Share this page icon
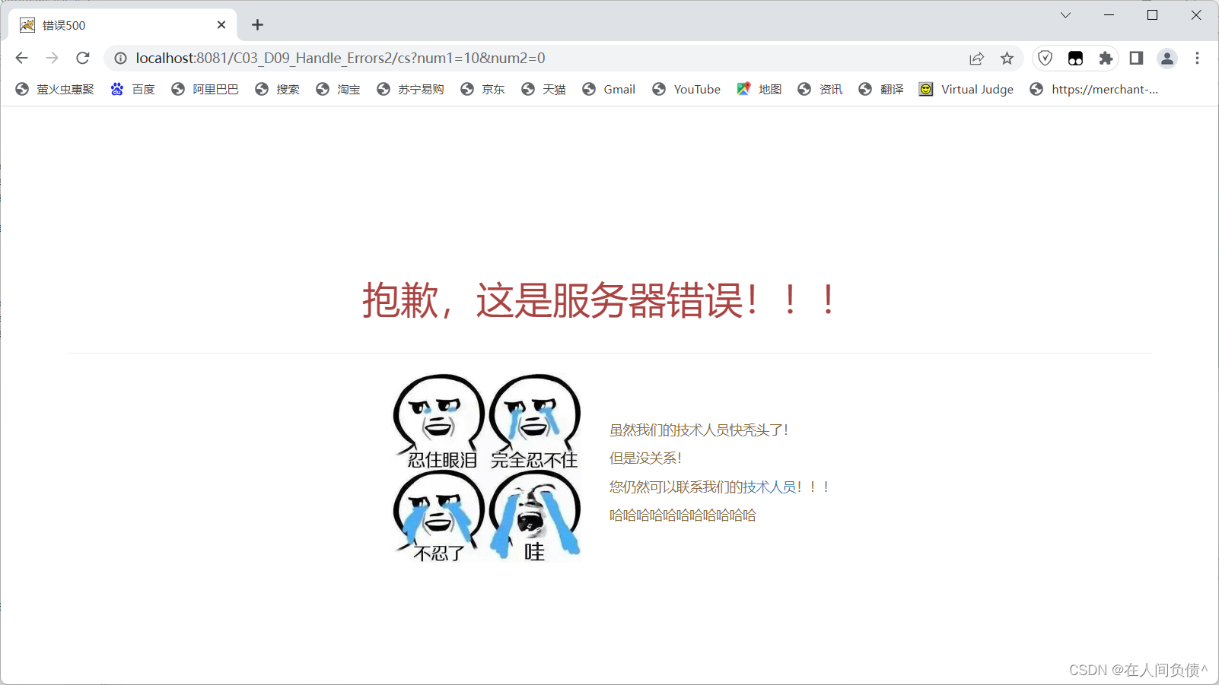The height and width of the screenshot is (685, 1219). [x=976, y=59]
